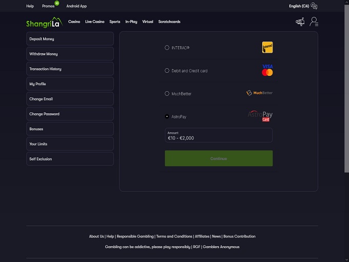The height and width of the screenshot is (262, 349).
Task: Click the MuchBetter logo
Action: tap(259, 93)
